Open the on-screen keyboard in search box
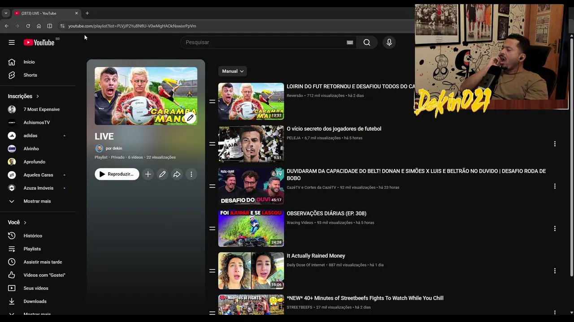 (x=350, y=42)
